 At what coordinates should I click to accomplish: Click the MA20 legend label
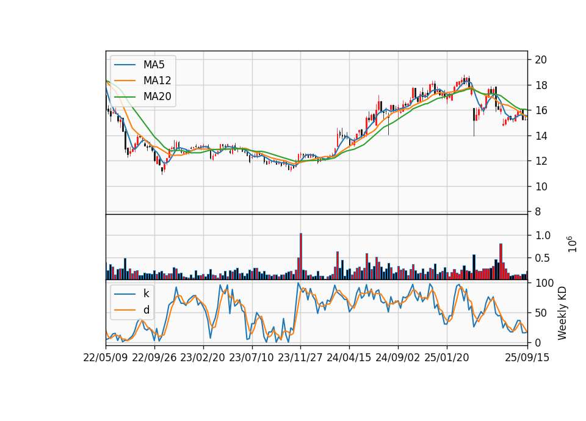click(157, 96)
